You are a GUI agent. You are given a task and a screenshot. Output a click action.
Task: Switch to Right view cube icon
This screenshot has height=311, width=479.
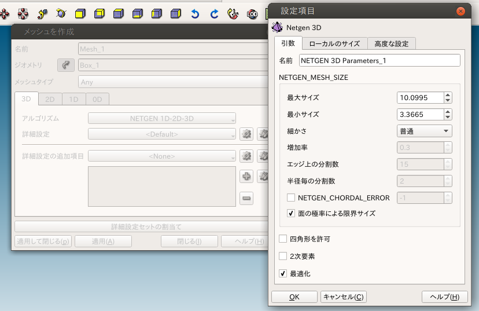(x=176, y=14)
